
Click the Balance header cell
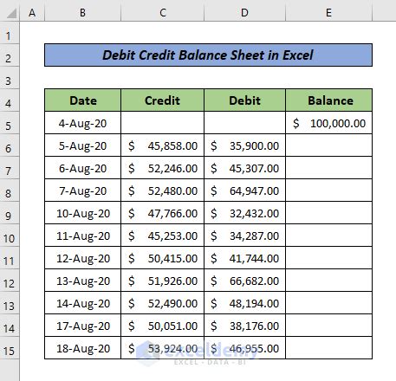click(328, 100)
